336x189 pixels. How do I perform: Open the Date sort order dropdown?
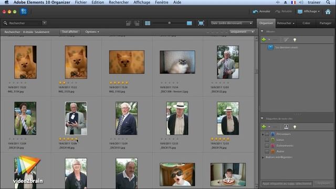(x=232, y=23)
